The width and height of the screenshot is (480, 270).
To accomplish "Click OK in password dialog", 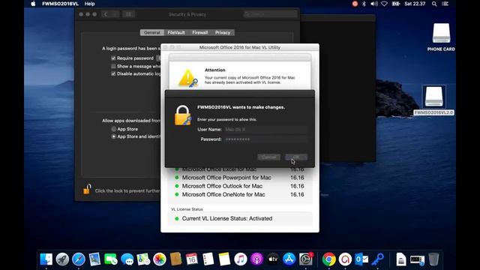I will click(x=296, y=157).
